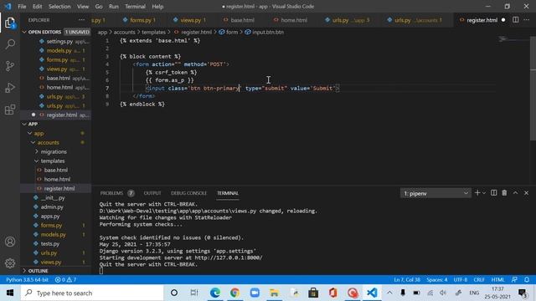Viewport: 536px width, 301px height.
Task: Open the Output panel tab
Action: point(152,193)
